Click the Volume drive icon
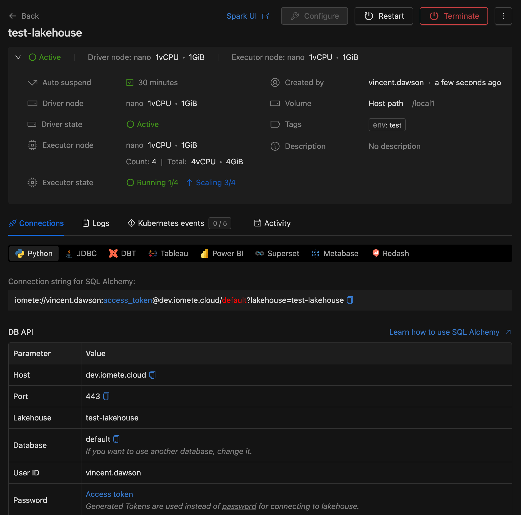 coord(275,103)
